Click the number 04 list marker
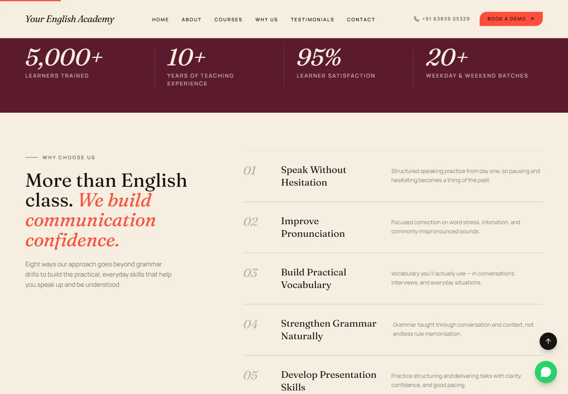 250,324
